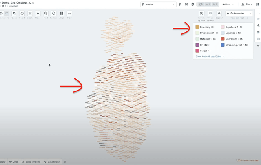Click Show Color Group Editor link
This screenshot has height=165, width=261.
[x=210, y=56]
